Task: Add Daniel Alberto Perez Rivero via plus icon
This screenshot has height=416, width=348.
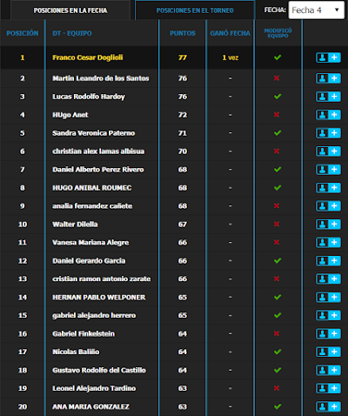Action: (x=328, y=170)
